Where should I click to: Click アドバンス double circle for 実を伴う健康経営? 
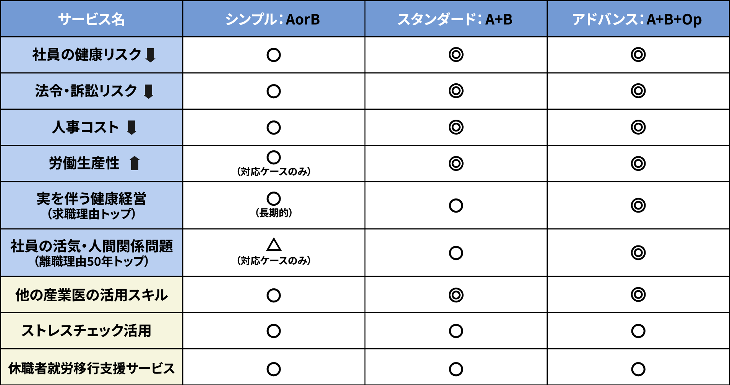[x=638, y=205]
